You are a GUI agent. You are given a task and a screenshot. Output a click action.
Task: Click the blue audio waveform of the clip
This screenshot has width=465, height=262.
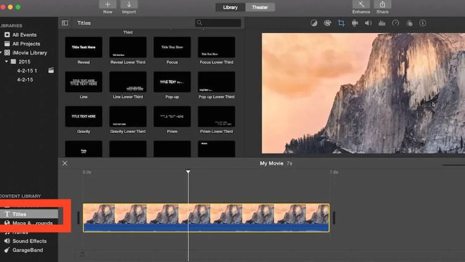click(x=206, y=228)
